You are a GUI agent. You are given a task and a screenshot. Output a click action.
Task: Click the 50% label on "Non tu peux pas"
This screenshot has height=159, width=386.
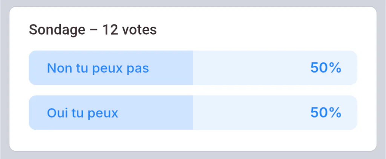[326, 68]
